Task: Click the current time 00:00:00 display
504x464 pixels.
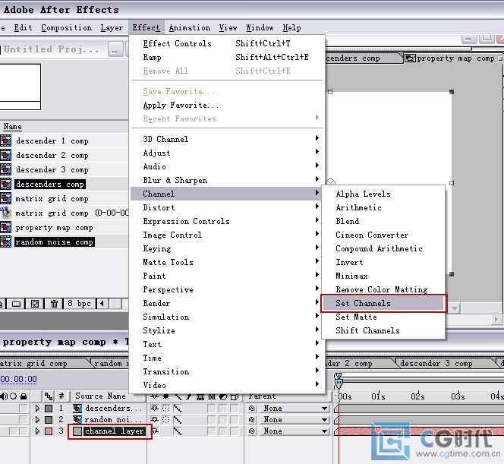Action: tap(19, 379)
